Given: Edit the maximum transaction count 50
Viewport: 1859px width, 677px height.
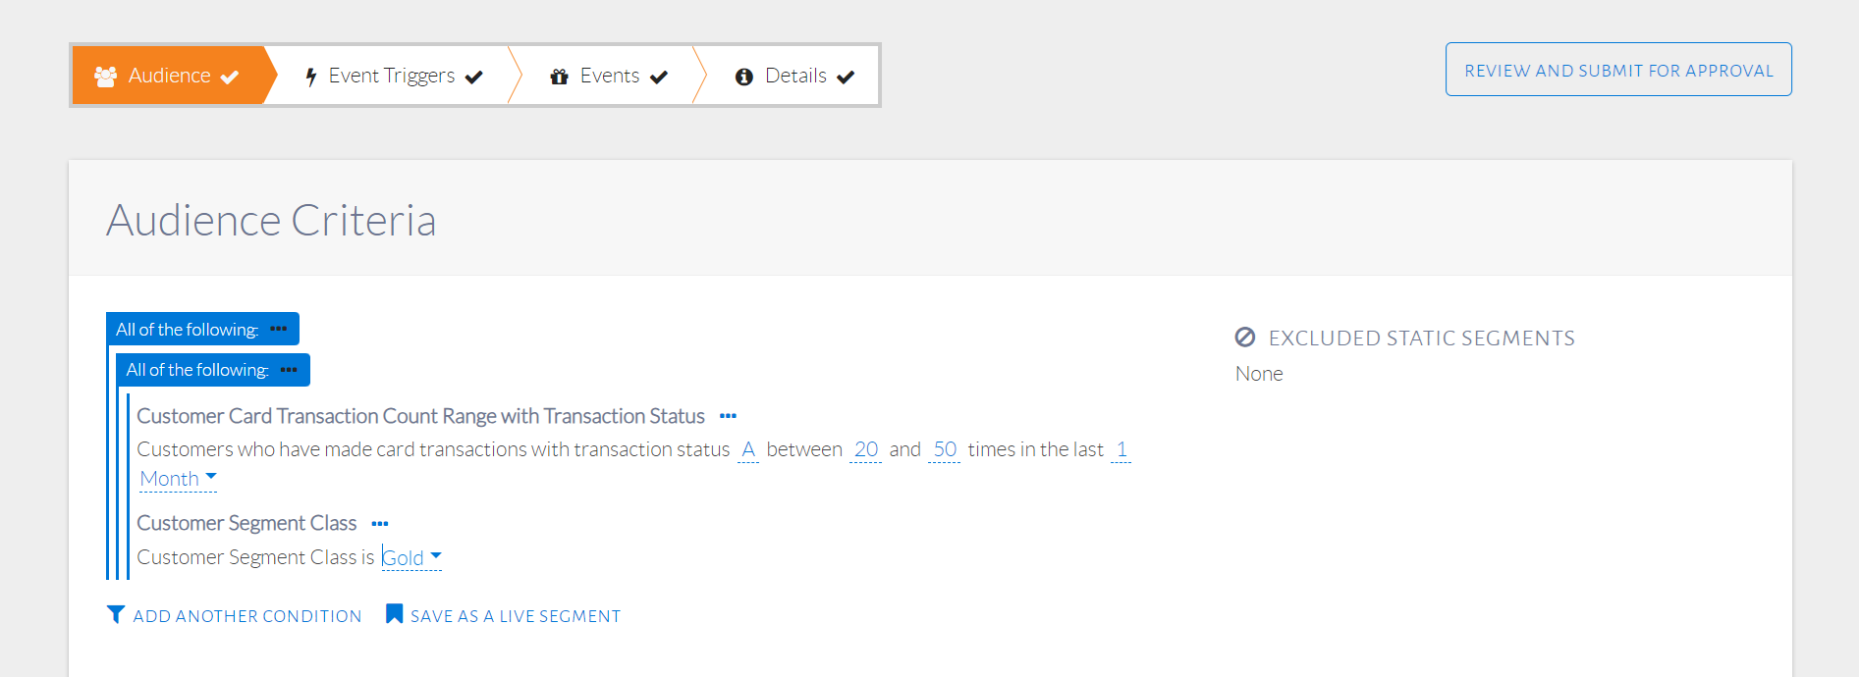Looking at the screenshot, I should pos(945,449).
